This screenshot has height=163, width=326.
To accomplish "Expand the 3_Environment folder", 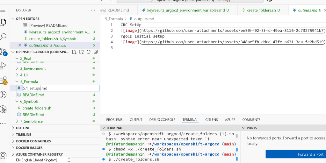I will coord(18,68).
